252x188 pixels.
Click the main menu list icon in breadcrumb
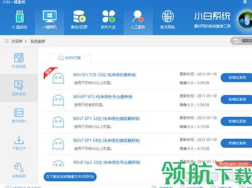tap(6, 41)
